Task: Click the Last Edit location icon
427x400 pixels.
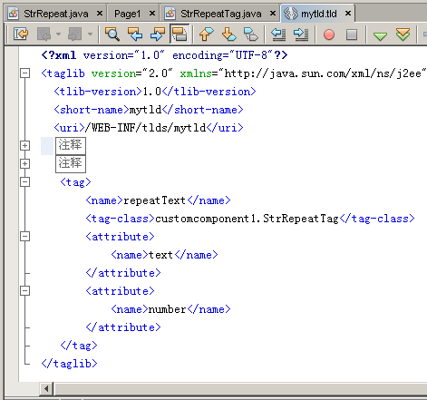Action: pyautogui.click(x=21, y=34)
